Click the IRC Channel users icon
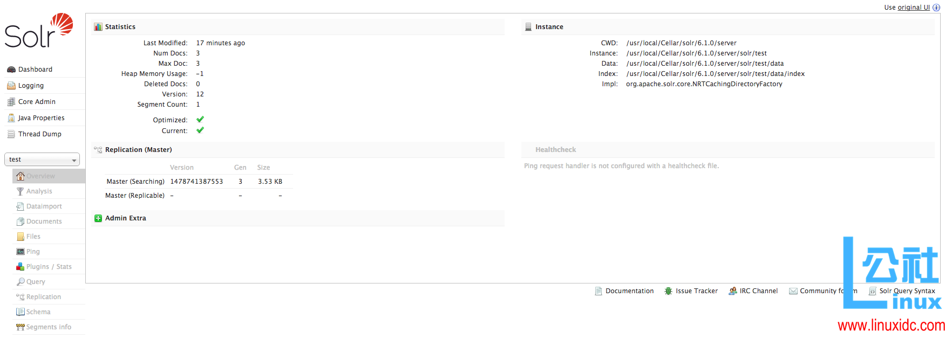The width and height of the screenshot is (945, 339). click(733, 291)
